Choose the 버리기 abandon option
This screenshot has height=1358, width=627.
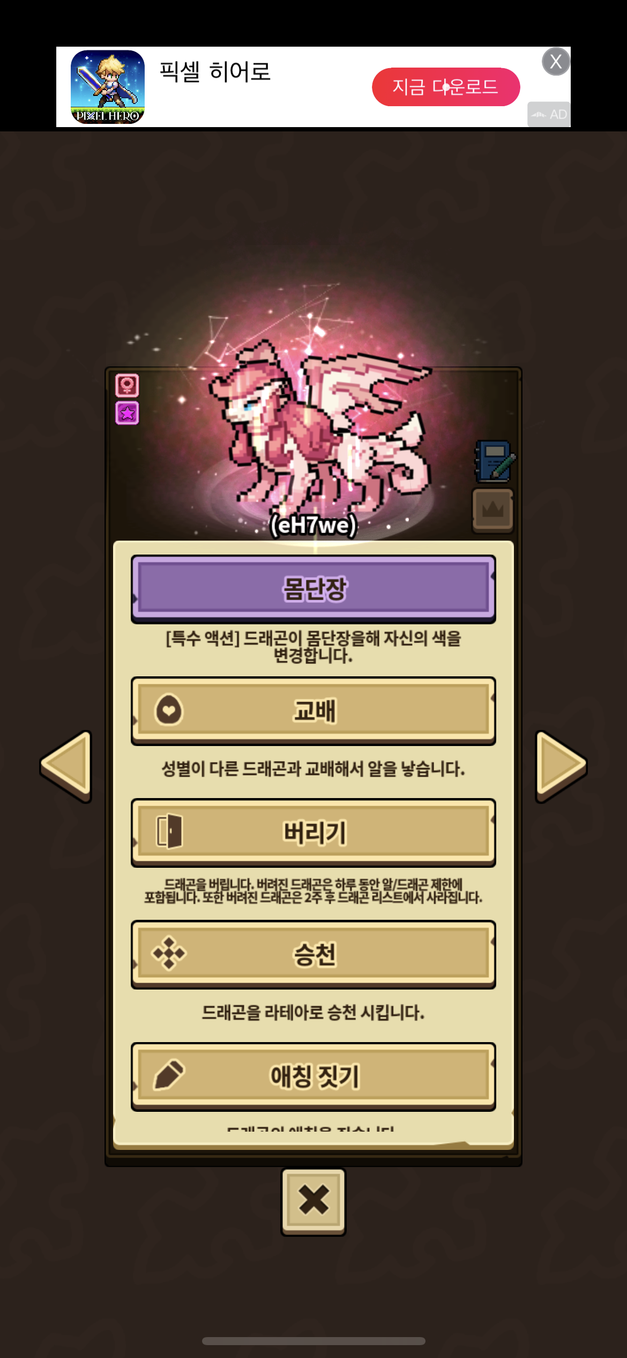point(313,832)
